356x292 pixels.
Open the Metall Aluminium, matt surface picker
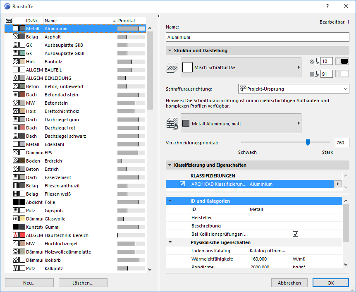(x=241, y=123)
